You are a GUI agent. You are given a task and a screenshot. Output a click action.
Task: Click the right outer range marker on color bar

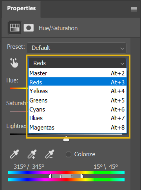pos(81,176)
